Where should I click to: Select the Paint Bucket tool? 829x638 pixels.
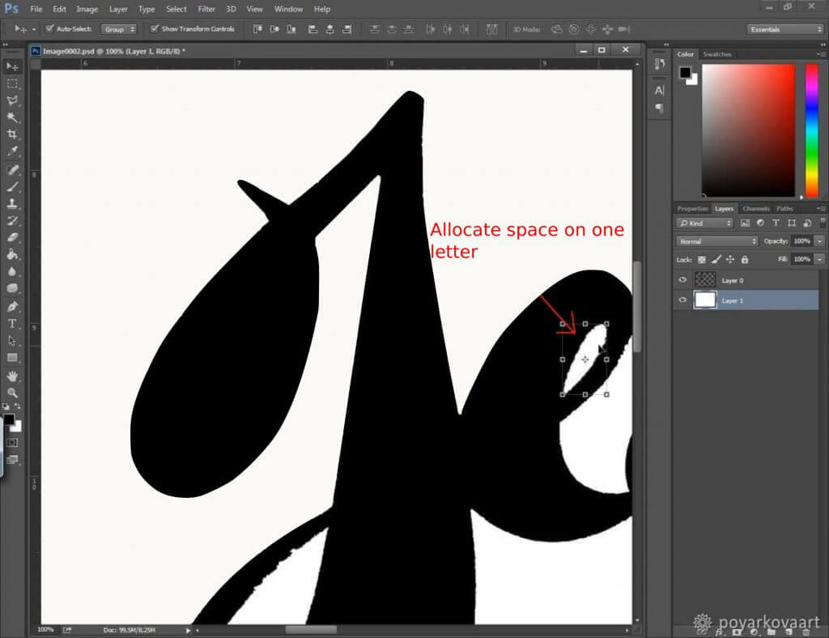(x=12, y=254)
